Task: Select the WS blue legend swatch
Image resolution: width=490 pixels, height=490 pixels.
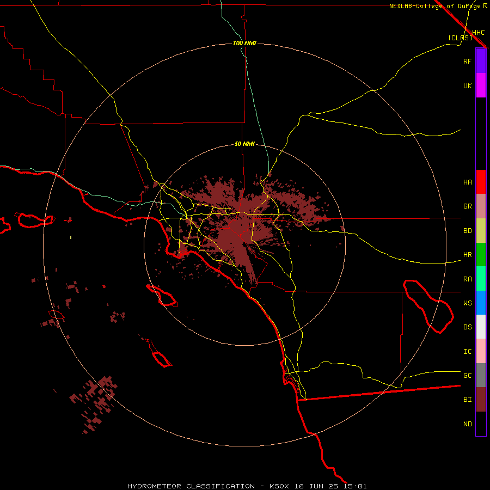Action: pyautogui.click(x=481, y=303)
